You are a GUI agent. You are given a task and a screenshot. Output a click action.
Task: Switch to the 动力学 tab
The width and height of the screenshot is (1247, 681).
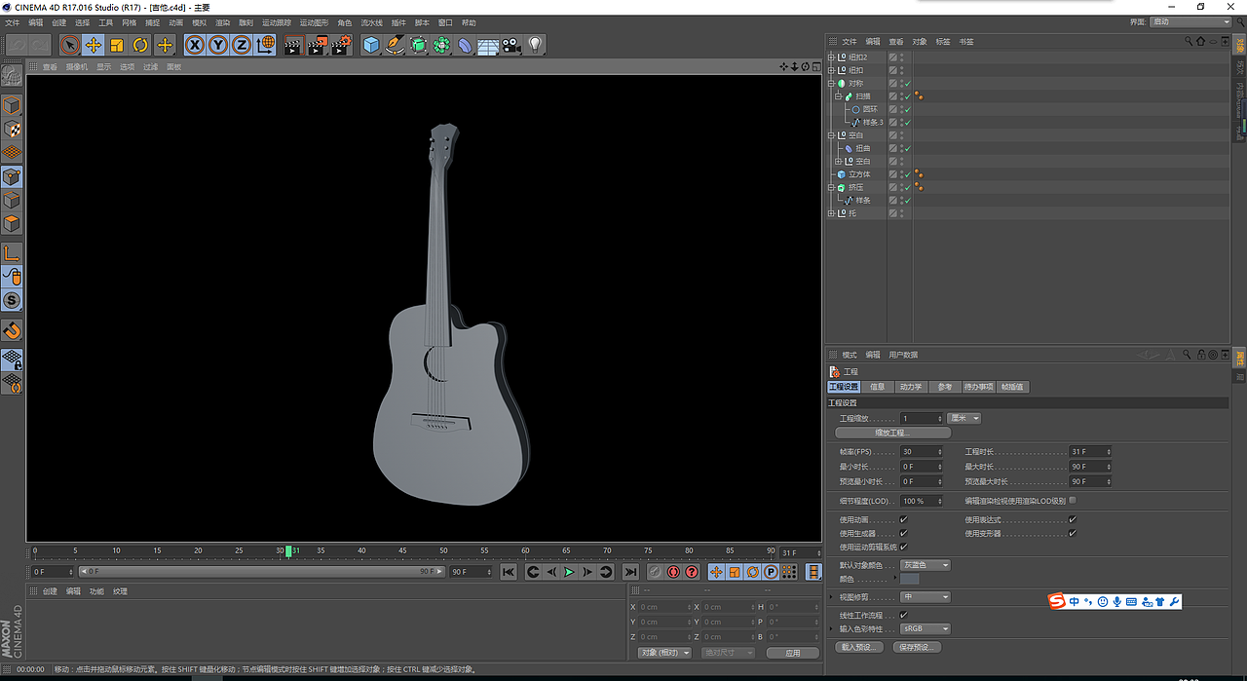point(910,387)
